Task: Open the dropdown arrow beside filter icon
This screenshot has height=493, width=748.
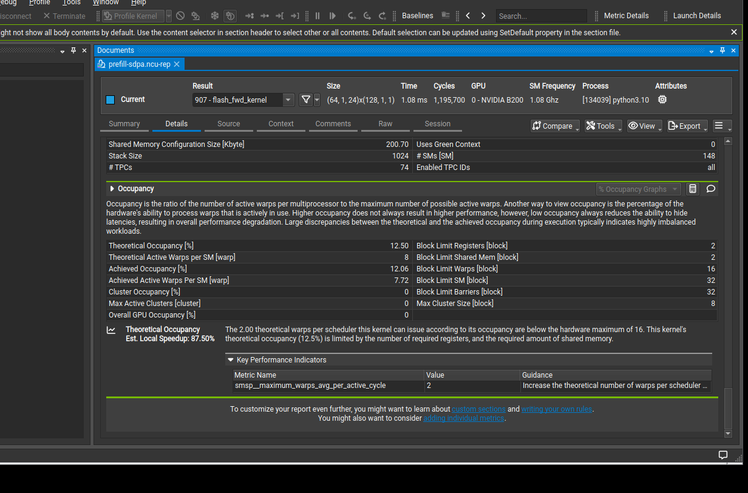Action: 317,100
